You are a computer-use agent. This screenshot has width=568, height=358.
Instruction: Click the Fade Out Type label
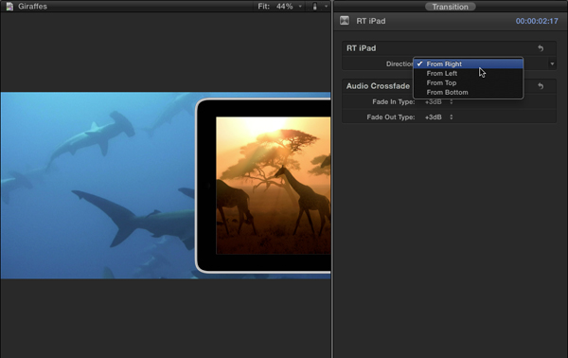[x=390, y=117]
